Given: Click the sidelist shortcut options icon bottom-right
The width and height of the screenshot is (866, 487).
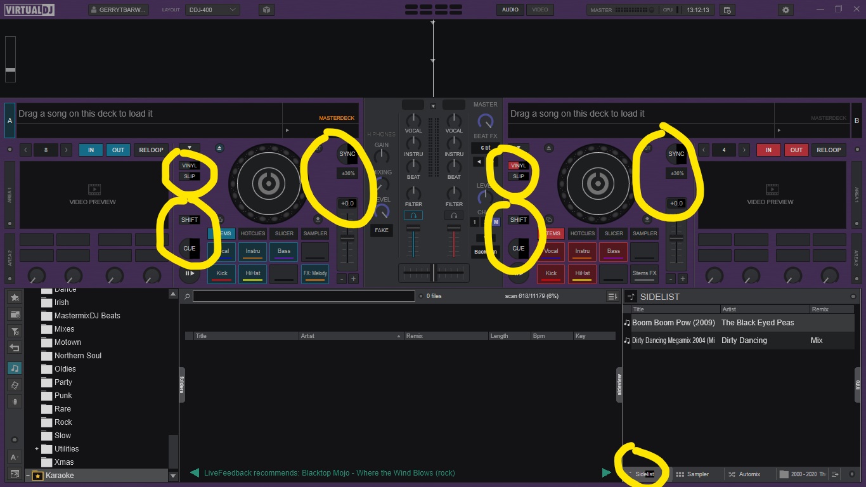Looking at the screenshot, I should [x=835, y=474].
